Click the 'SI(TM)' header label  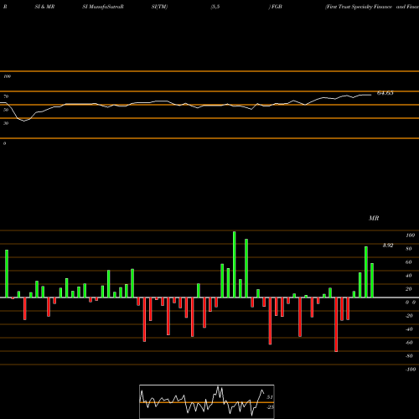coord(159,7)
